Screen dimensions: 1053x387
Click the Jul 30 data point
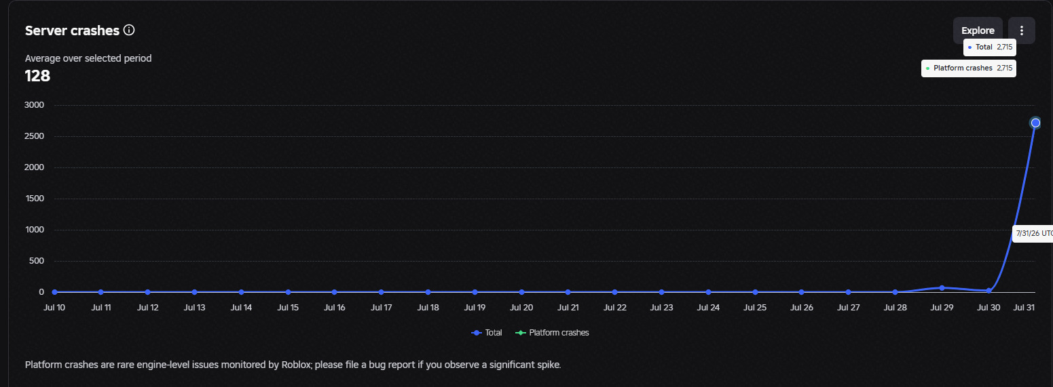point(989,290)
